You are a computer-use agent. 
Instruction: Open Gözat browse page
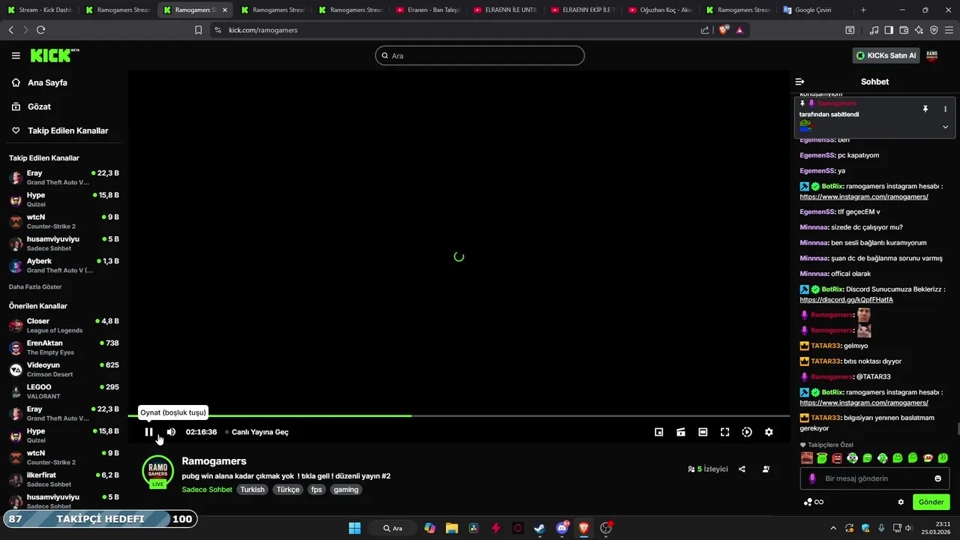pos(39,106)
